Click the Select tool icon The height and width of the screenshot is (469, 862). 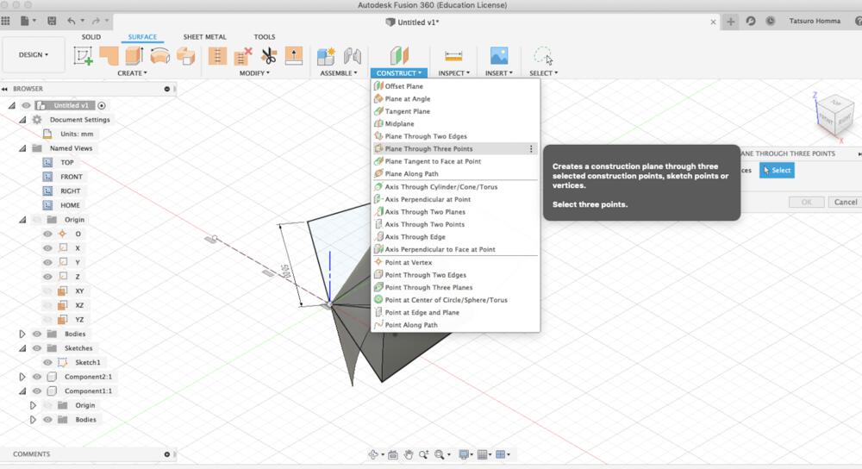pos(543,55)
